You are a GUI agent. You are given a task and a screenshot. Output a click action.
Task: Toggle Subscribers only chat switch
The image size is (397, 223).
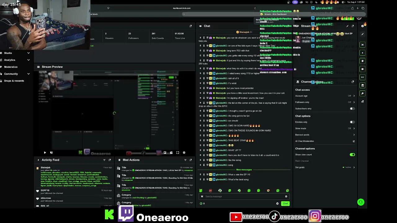(x=352, y=109)
